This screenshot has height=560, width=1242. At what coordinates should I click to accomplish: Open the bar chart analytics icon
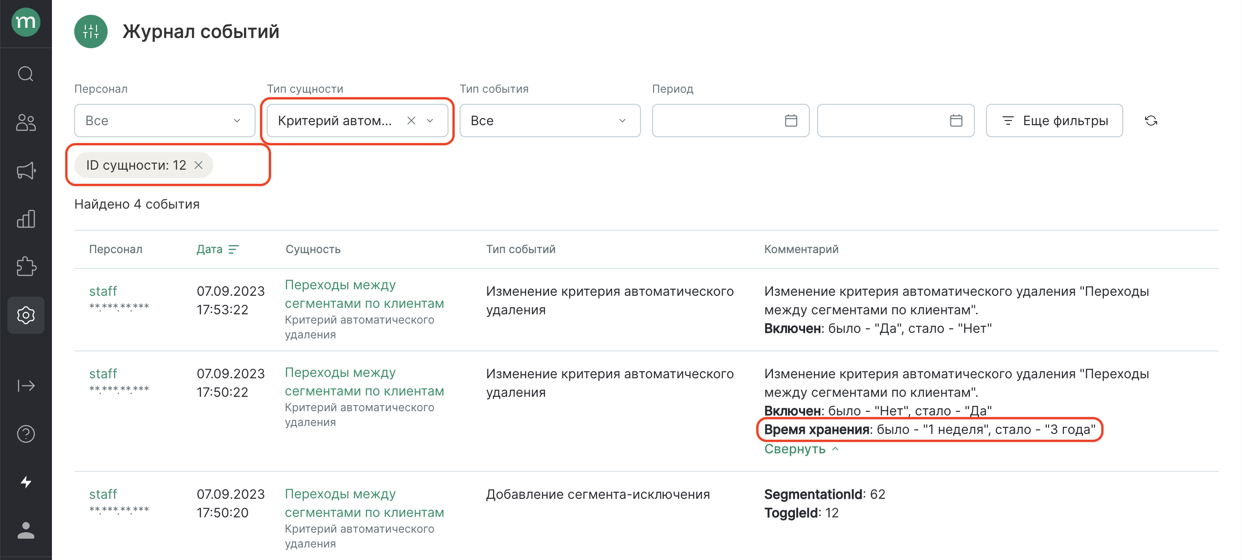[26, 219]
